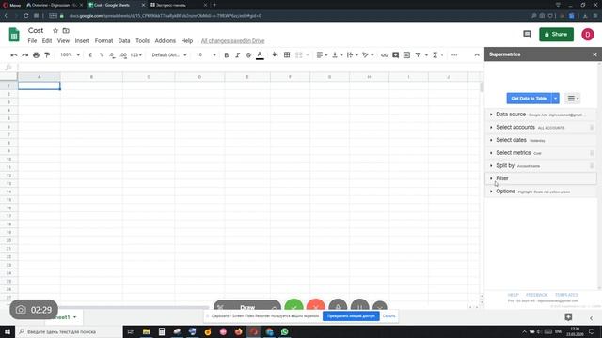Activate the paint format tool
The height and width of the screenshot is (338, 602).
47,55
